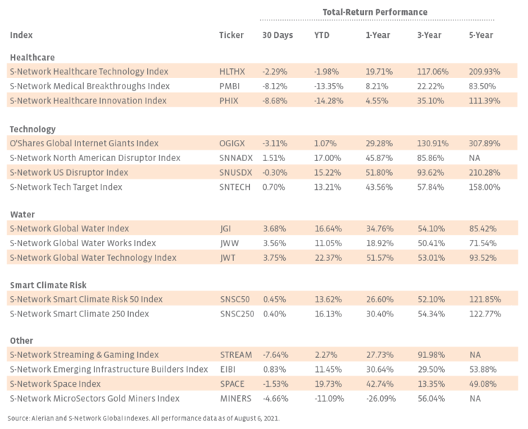Select the YTD column header
Viewport: 528px width, 429px height.
322,34
